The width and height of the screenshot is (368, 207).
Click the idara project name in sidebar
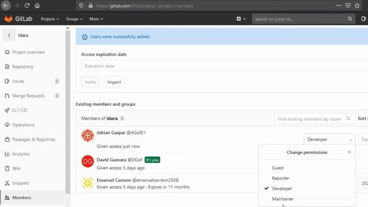[23, 35]
